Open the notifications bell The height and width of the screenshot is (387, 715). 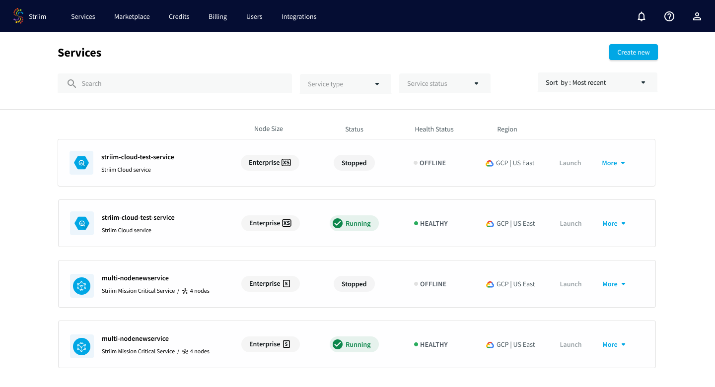coord(642,16)
